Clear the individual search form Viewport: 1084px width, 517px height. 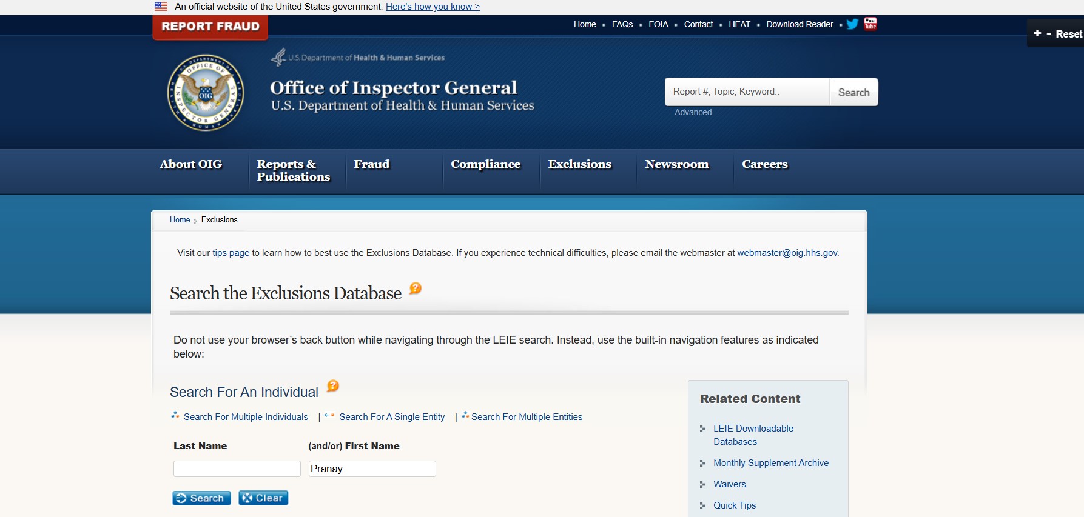click(x=263, y=498)
